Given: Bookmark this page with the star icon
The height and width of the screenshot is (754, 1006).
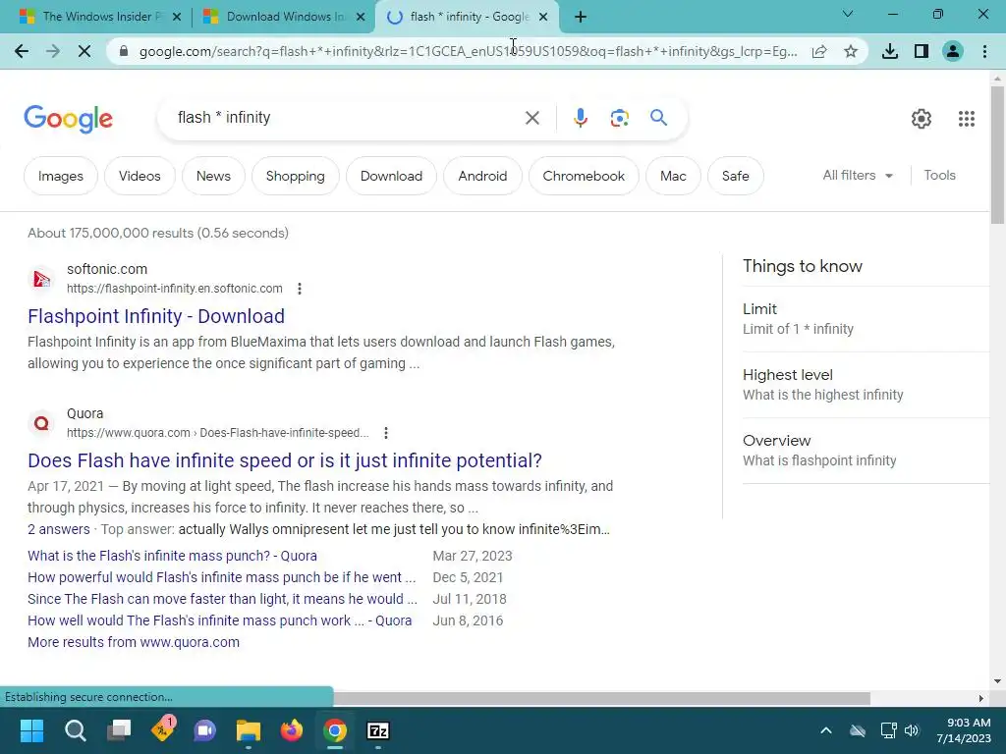Looking at the screenshot, I should (x=851, y=51).
